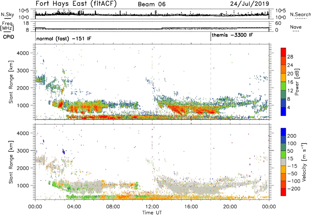Click the '08:00' time tick label
The width and height of the screenshot is (311, 215).
(113, 207)
